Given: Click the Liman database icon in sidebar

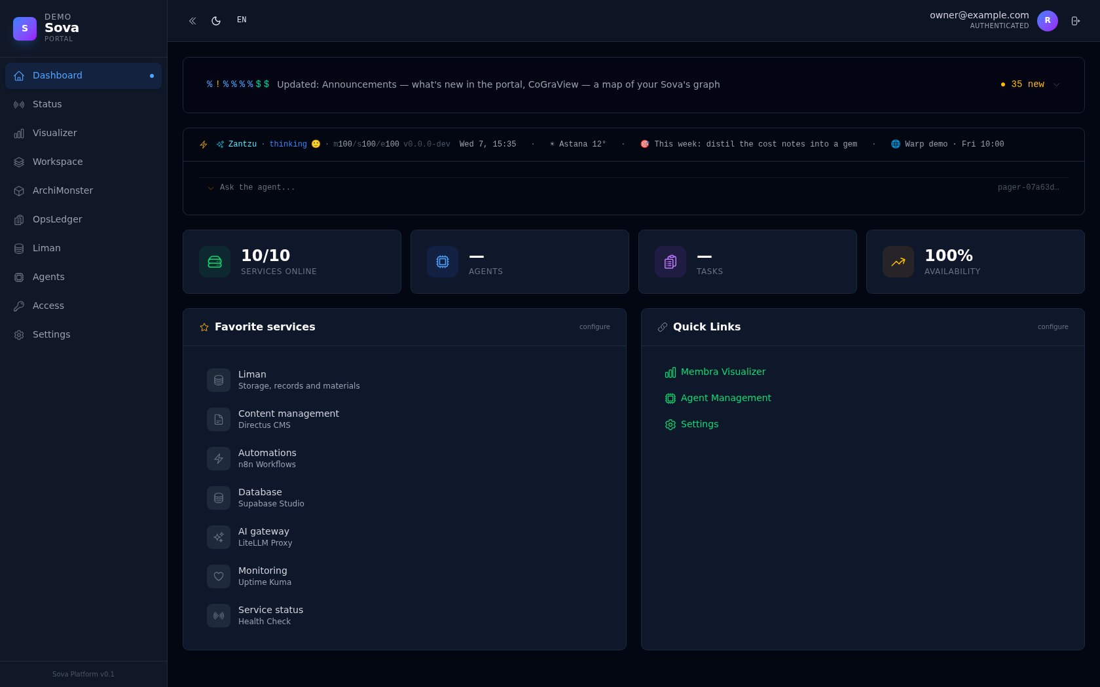Looking at the screenshot, I should 19,249.
